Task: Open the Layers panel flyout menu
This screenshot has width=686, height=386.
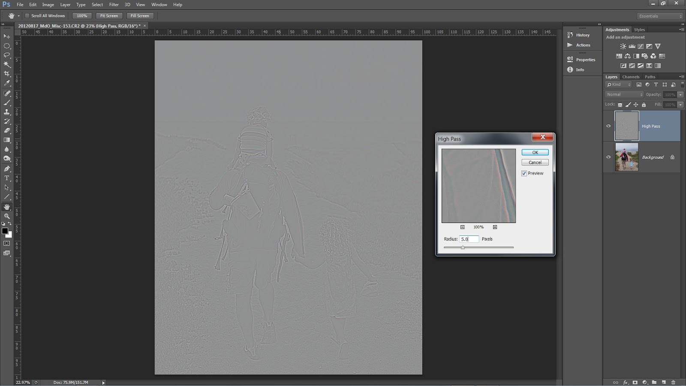Action: [x=682, y=77]
